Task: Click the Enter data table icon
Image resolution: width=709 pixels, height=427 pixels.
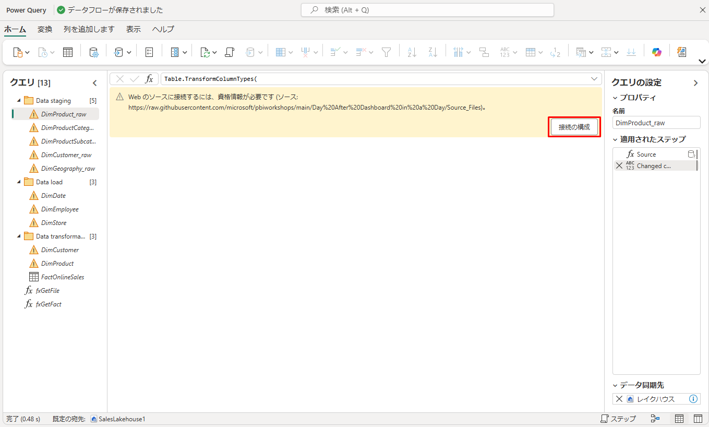Action: click(68, 52)
